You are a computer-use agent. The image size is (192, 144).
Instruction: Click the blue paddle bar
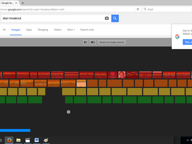(x=15, y=130)
